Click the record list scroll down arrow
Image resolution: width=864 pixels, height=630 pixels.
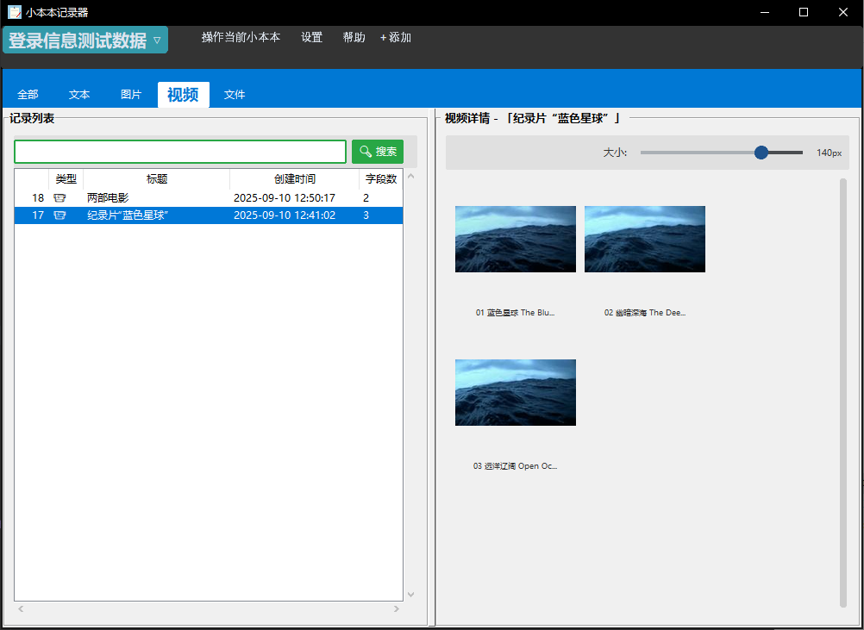click(410, 594)
